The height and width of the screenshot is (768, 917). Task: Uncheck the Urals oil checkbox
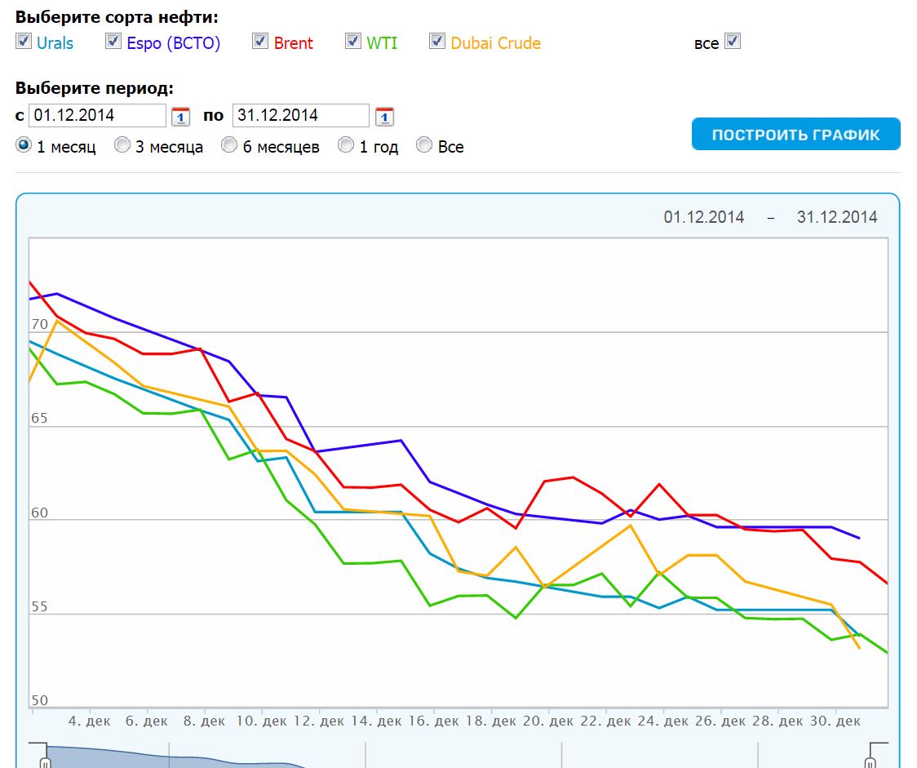(x=24, y=41)
